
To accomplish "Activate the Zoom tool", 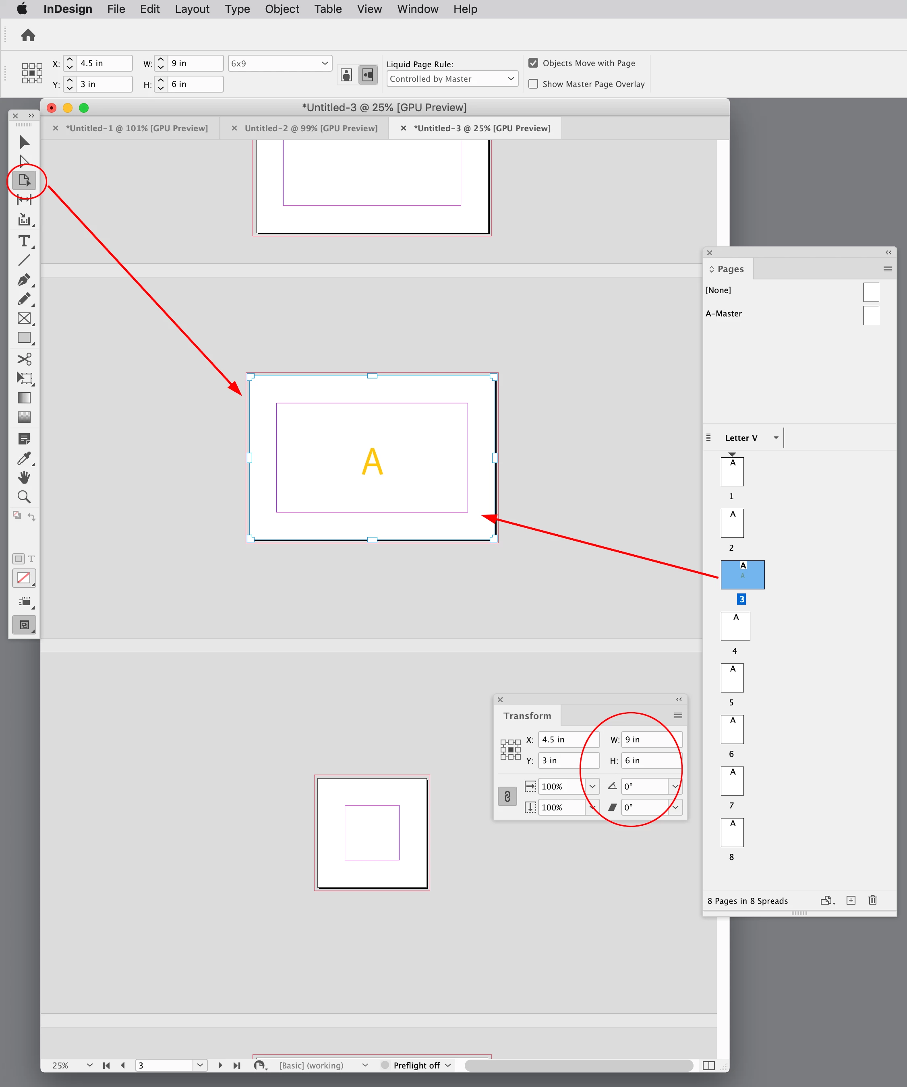I will tap(24, 497).
